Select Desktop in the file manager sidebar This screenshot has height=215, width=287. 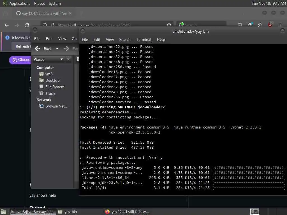49,80
